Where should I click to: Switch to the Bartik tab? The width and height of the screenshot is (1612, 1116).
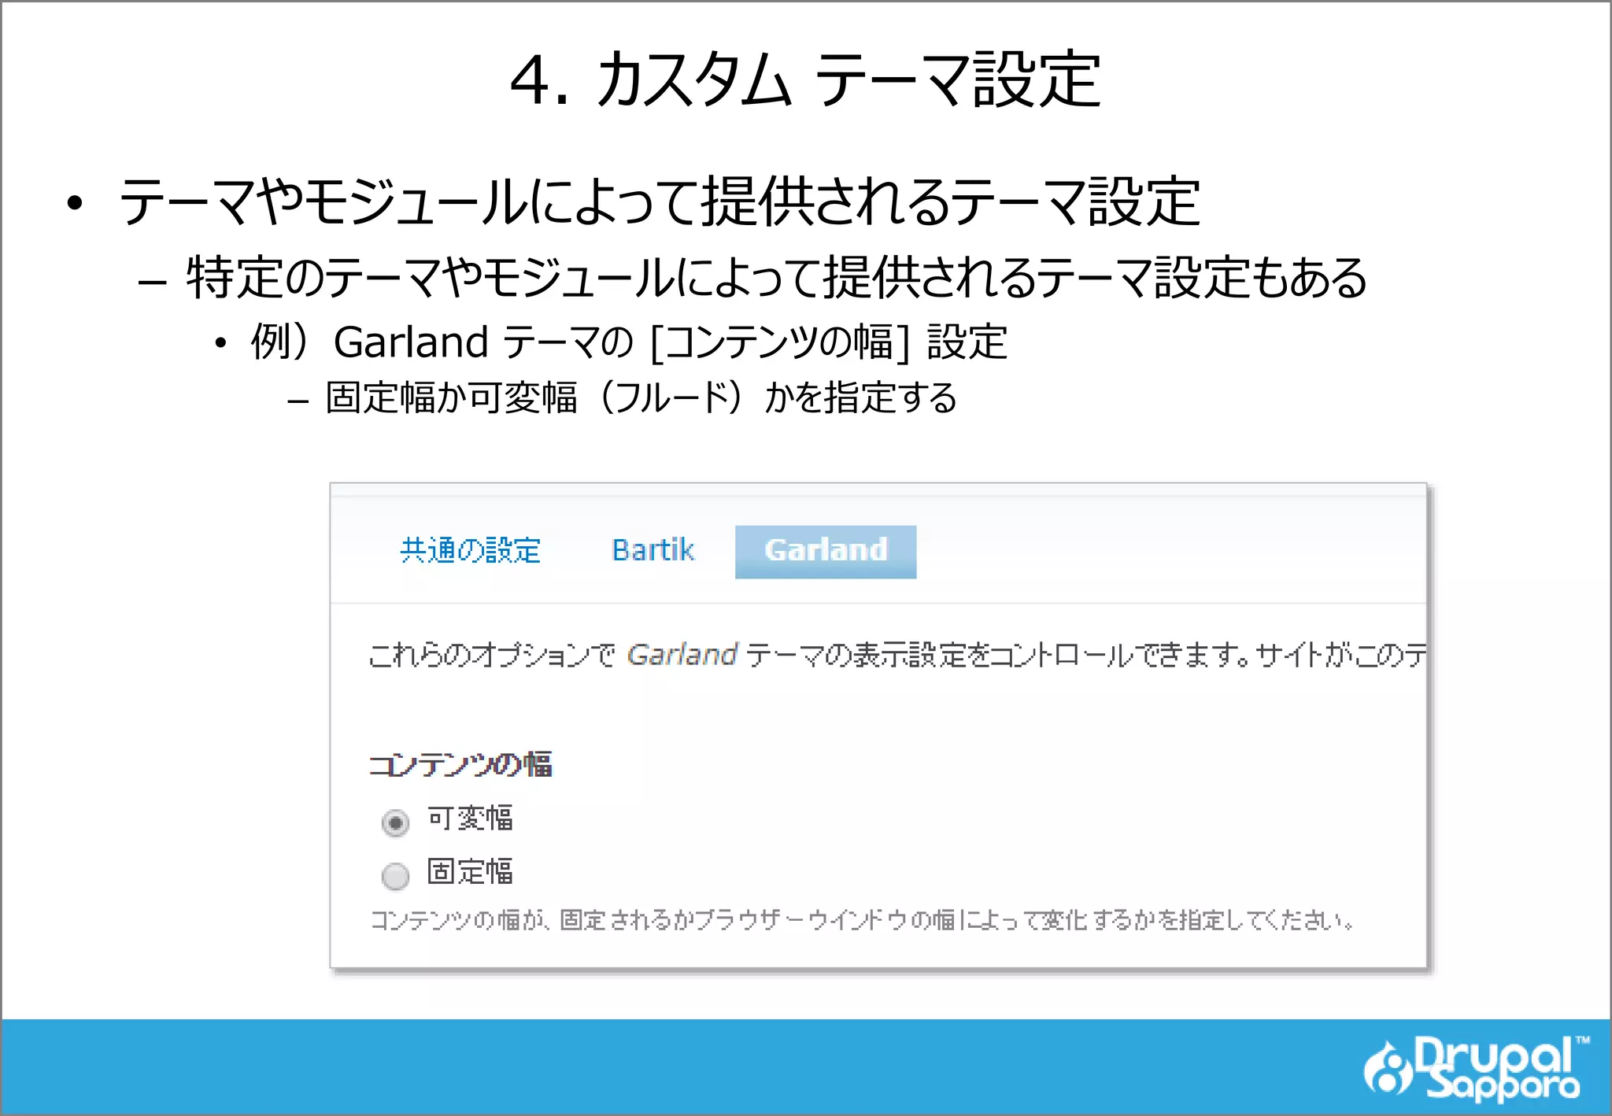click(653, 550)
